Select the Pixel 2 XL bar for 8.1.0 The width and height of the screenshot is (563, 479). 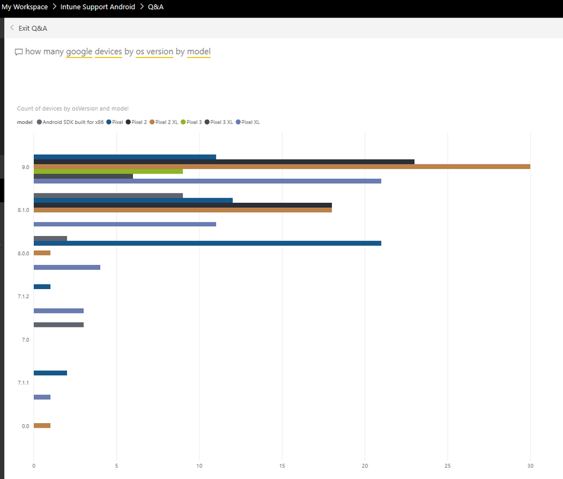(x=183, y=210)
